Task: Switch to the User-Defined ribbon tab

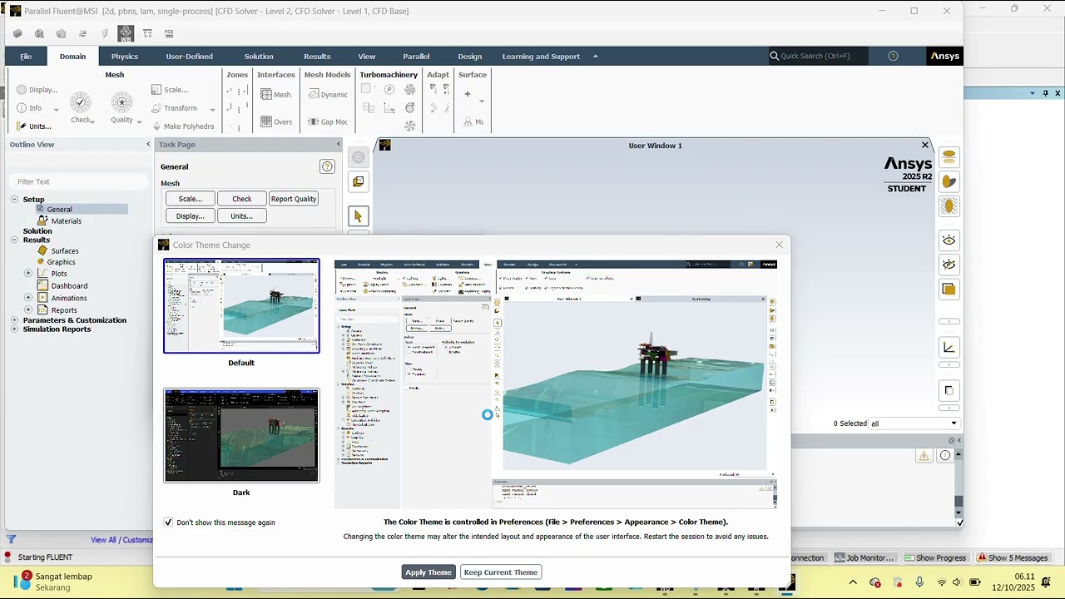Action: tap(190, 57)
